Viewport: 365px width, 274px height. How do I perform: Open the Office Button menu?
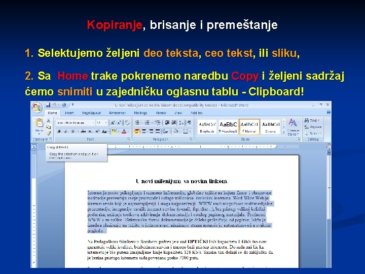37,108
